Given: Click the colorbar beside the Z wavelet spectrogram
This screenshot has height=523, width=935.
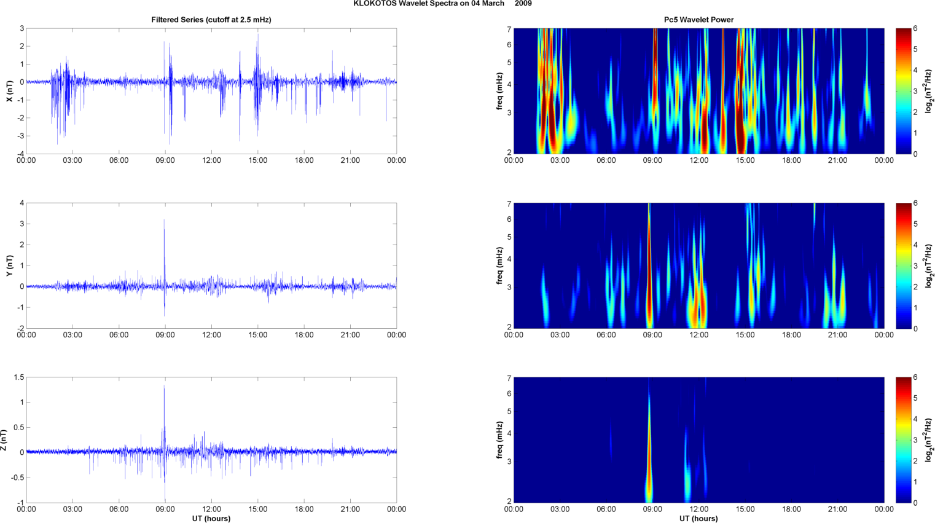Looking at the screenshot, I should pos(904,440).
